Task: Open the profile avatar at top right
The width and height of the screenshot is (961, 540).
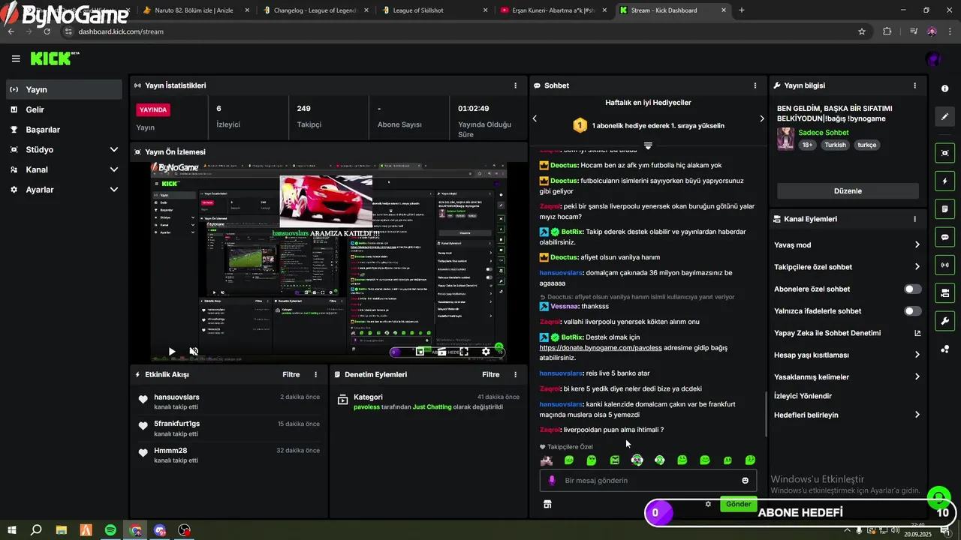Action: pos(933,59)
